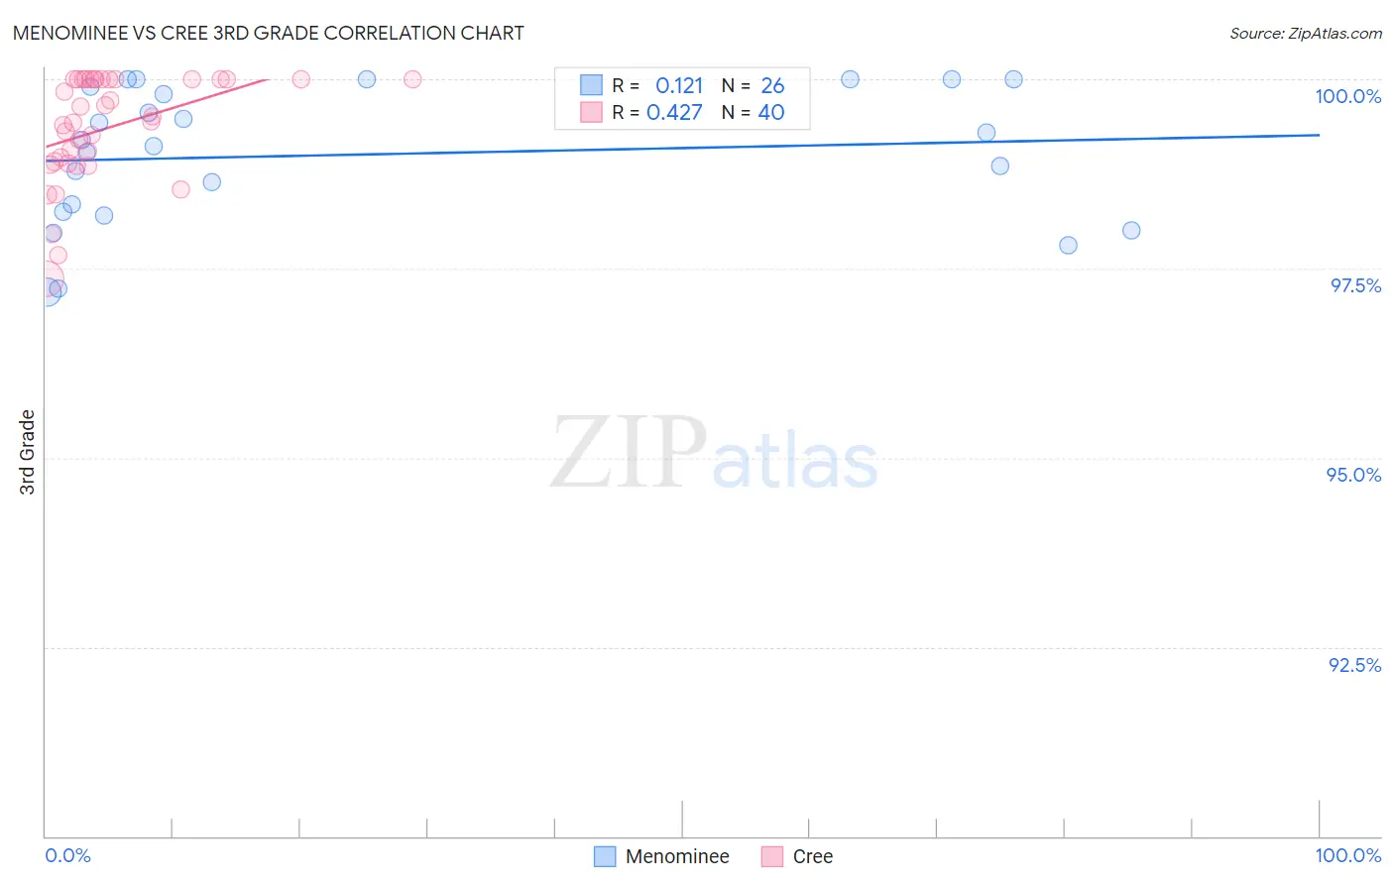This screenshot has width=1394, height=884.
Task: Click the pink Cree legend swatch at bottom
Action: (x=772, y=856)
